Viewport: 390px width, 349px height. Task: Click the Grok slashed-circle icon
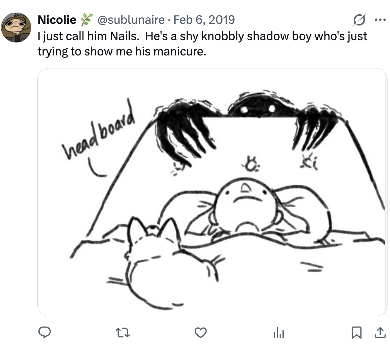(359, 20)
